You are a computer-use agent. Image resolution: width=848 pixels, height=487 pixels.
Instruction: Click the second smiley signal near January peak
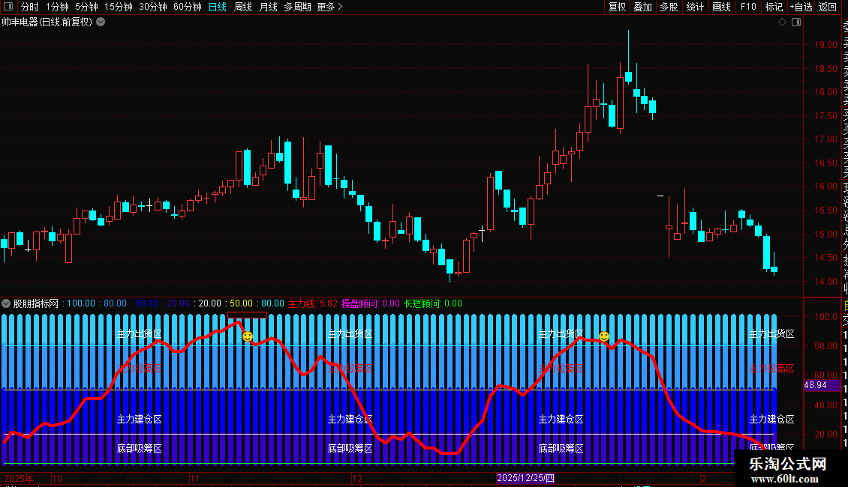[x=604, y=336]
